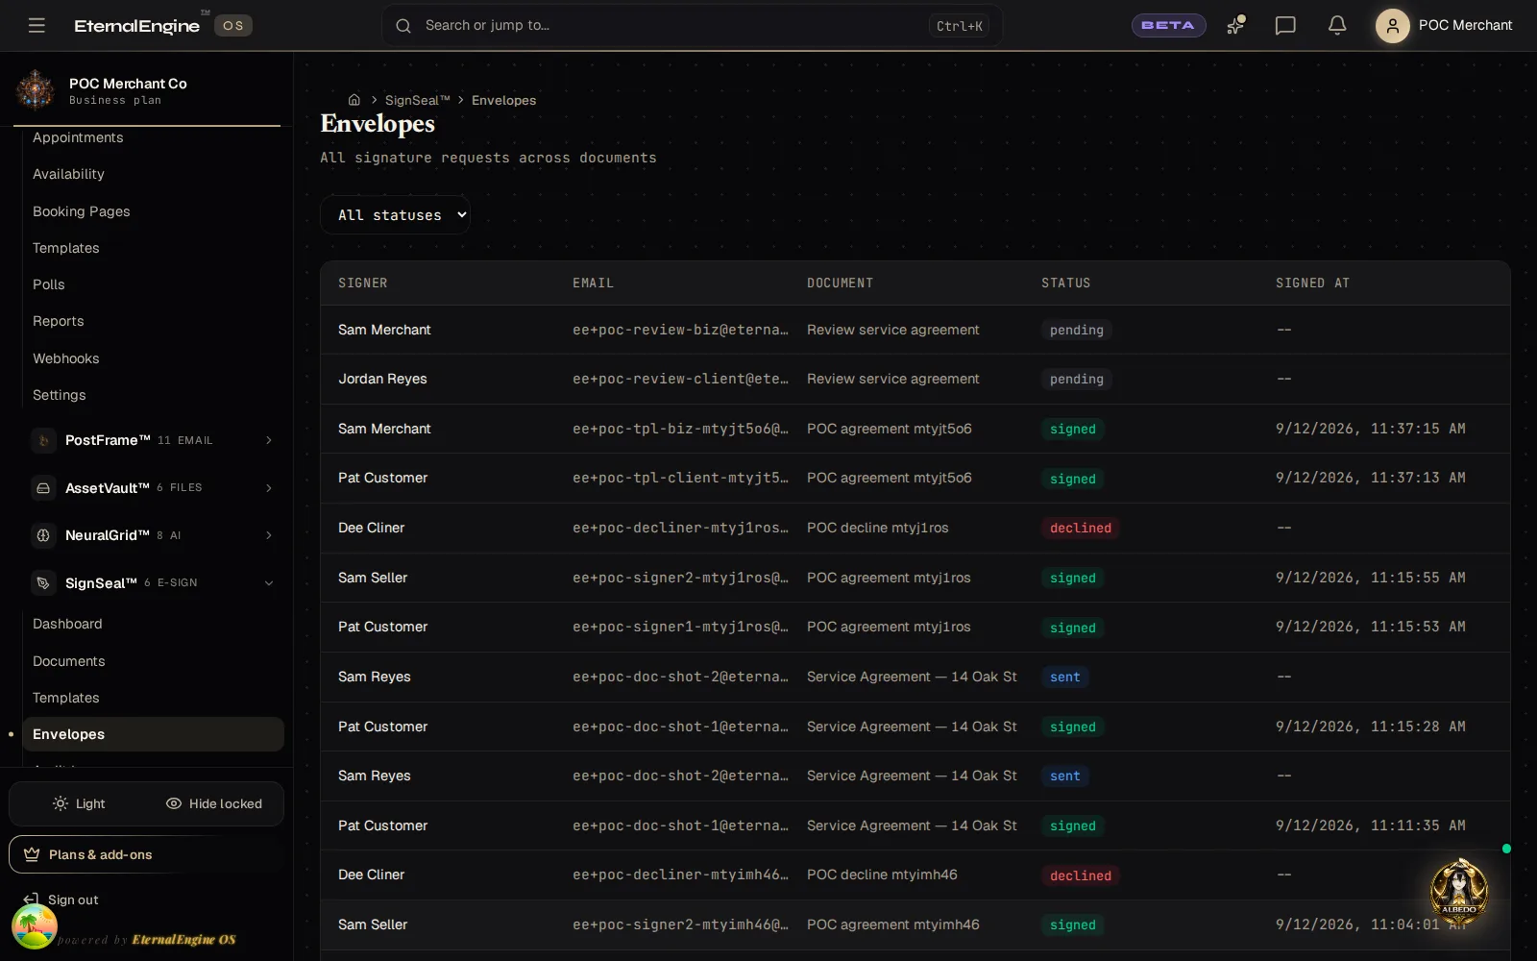Open the AI sparkle assistant icon
This screenshot has width=1537, height=961.
[1235, 25]
